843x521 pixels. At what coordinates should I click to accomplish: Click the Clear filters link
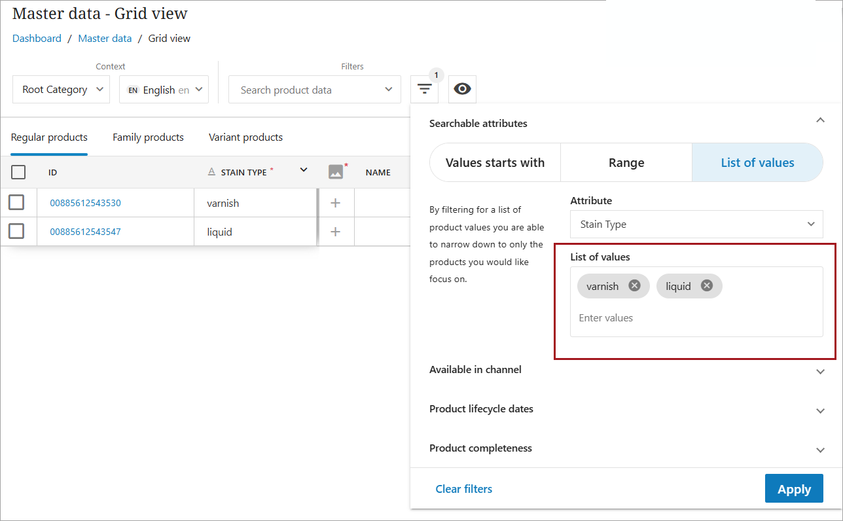pyautogui.click(x=464, y=489)
